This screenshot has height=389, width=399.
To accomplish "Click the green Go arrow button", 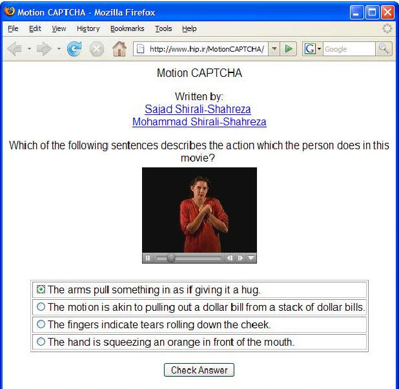I will (289, 48).
